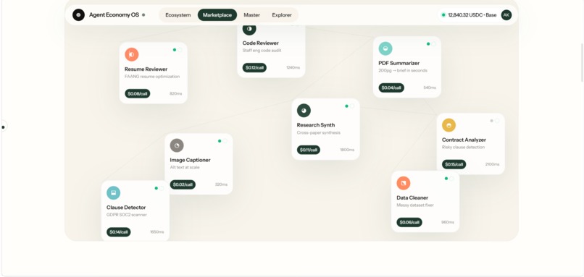Click the side panel handle on left edge
Screen dimensions: 584x277
click(4, 127)
